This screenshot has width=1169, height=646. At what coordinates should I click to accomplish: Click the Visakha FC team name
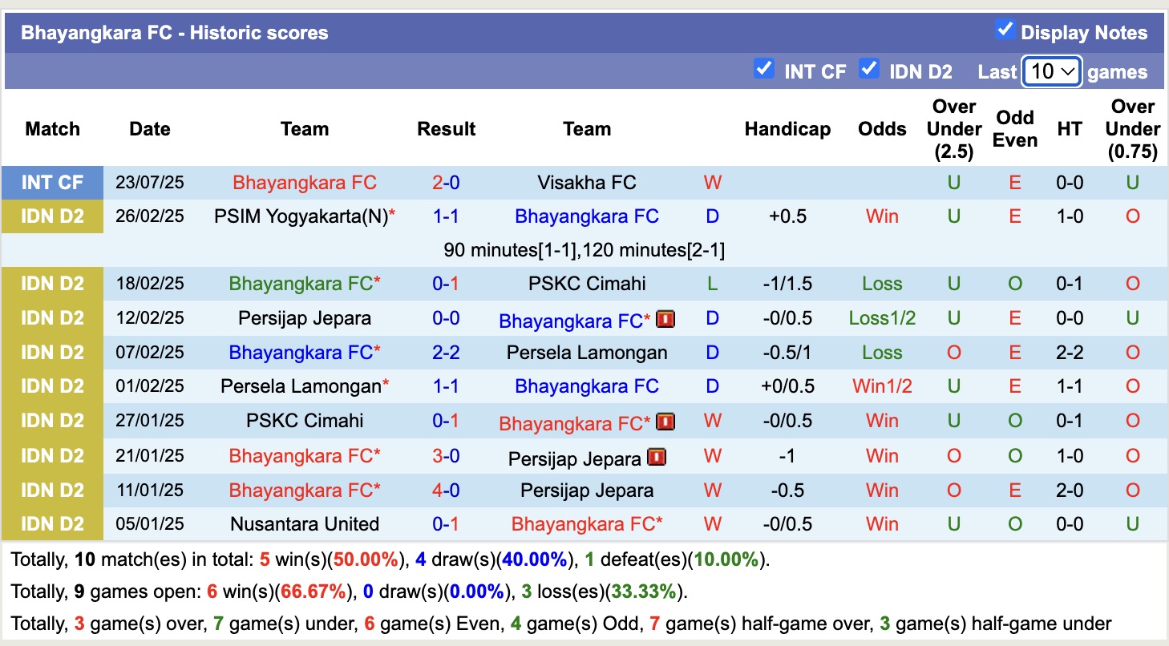pyautogui.click(x=587, y=182)
